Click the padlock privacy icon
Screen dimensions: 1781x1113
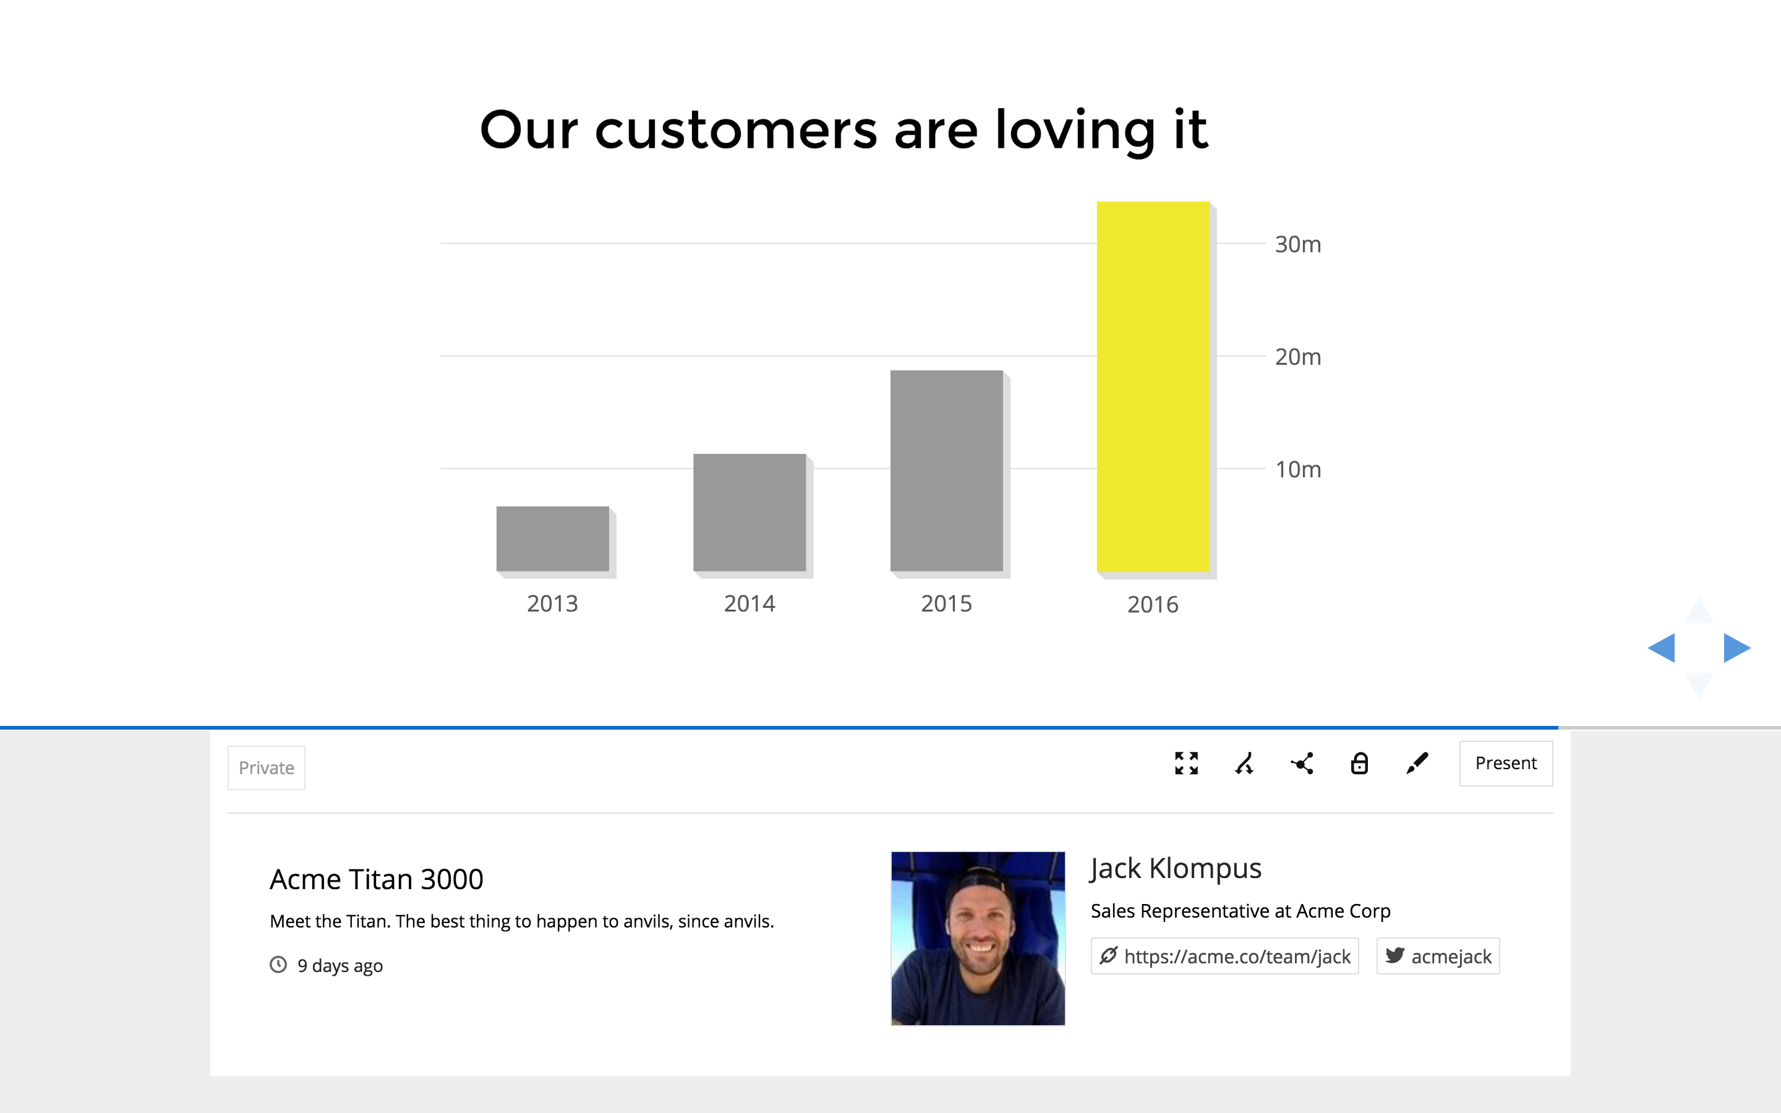point(1359,764)
